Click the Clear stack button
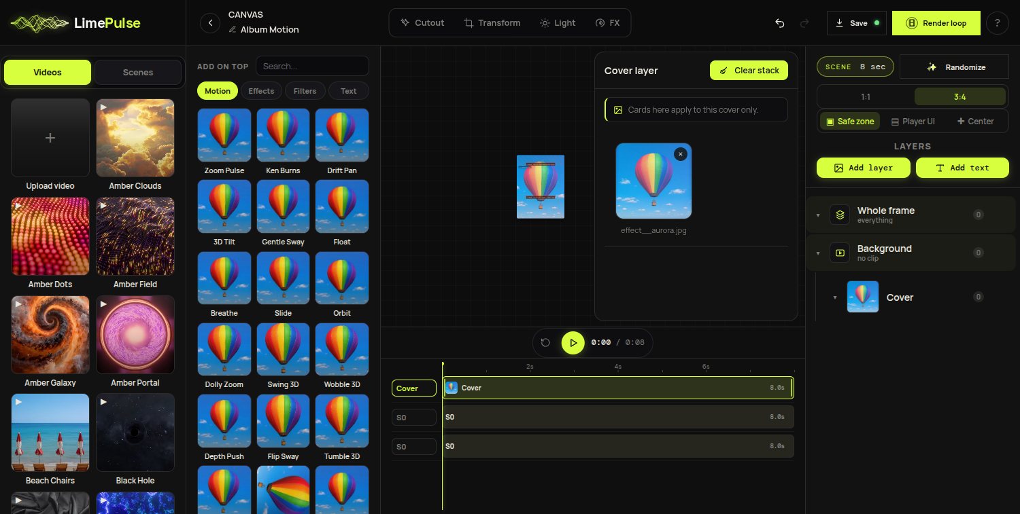Screen dimensions: 1020x514 [749, 71]
